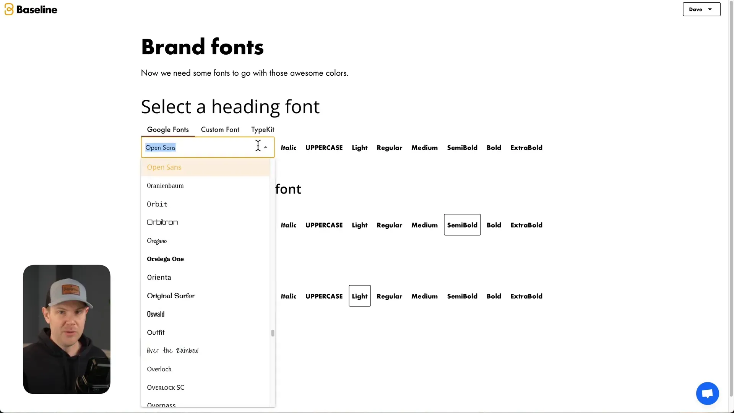Set heading font weight to Light
734x413 pixels.
359,148
